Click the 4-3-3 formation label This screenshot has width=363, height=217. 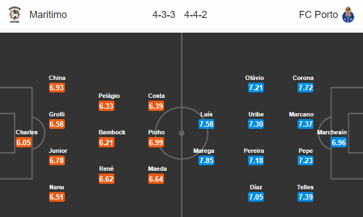pyautogui.click(x=164, y=15)
